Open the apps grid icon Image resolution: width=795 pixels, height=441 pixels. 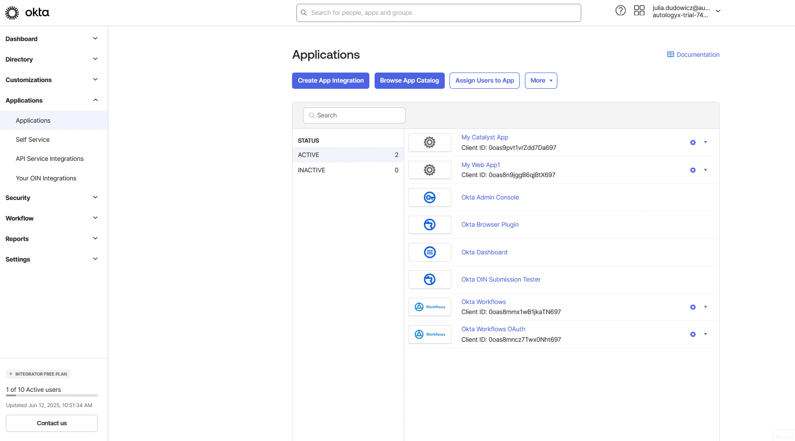tap(639, 10)
